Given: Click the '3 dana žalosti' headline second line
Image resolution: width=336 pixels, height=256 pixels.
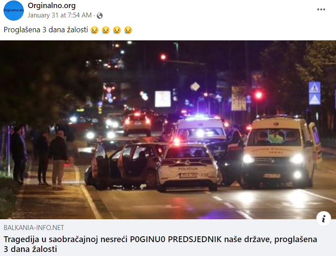Looking at the screenshot, I should 30,249.
